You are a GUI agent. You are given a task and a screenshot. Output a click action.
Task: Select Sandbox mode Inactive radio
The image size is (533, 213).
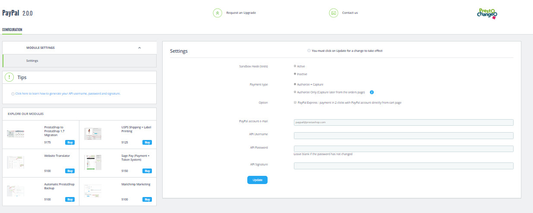[295, 74]
